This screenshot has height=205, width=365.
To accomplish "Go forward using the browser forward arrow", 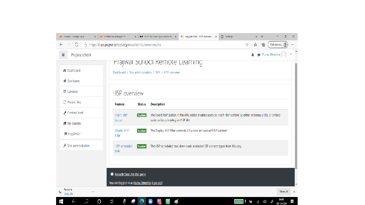I will (x=69, y=45).
